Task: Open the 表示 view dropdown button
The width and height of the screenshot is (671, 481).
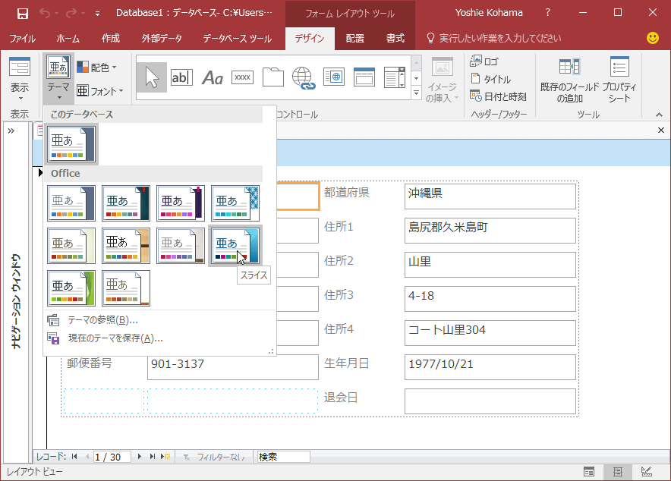Action: coord(20,78)
